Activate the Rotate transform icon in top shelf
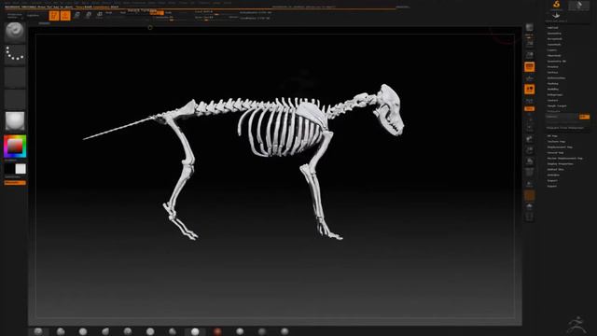597x336 pixels. 100,15
